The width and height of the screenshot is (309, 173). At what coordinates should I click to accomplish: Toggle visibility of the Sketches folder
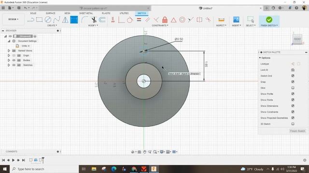14,65
